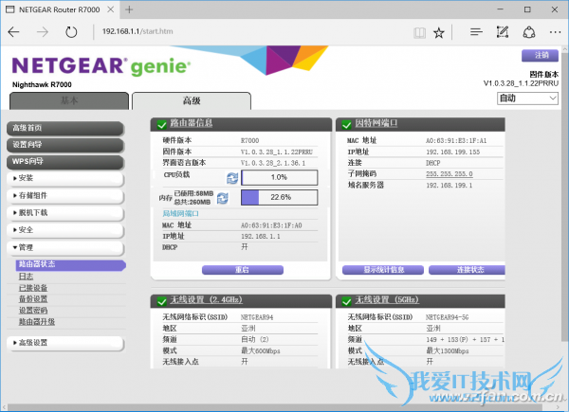
Task: Open the 自动 language dropdown
Action: 527,99
